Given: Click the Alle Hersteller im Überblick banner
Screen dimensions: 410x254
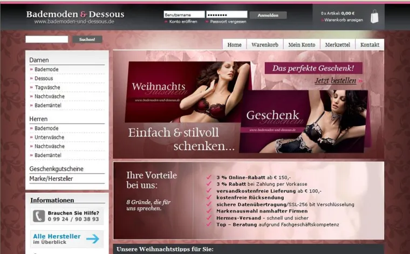Looking at the screenshot, I should (x=67, y=239).
